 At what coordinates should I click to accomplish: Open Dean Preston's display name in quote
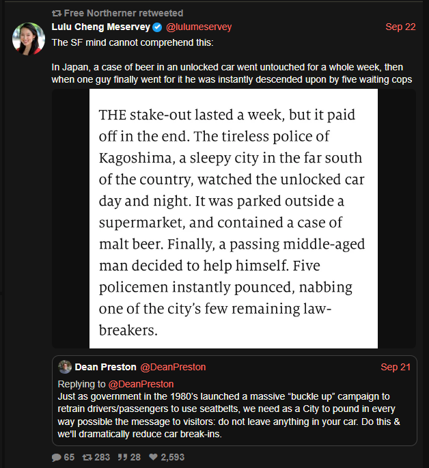tap(105, 368)
